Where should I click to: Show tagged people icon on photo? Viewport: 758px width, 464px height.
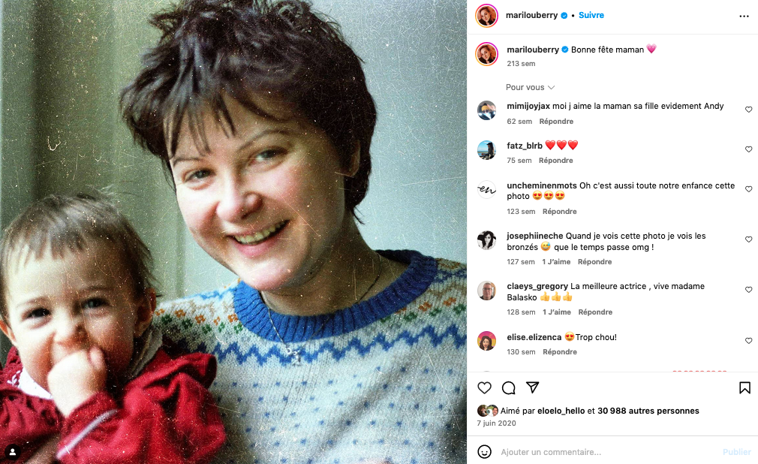pos(13,452)
